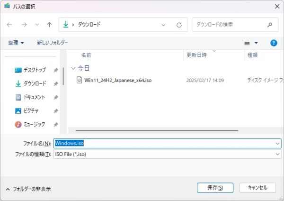Select Win11_24H2_Japanese_x64.iso file
Screen dimensions: 284x201
click(x=118, y=80)
